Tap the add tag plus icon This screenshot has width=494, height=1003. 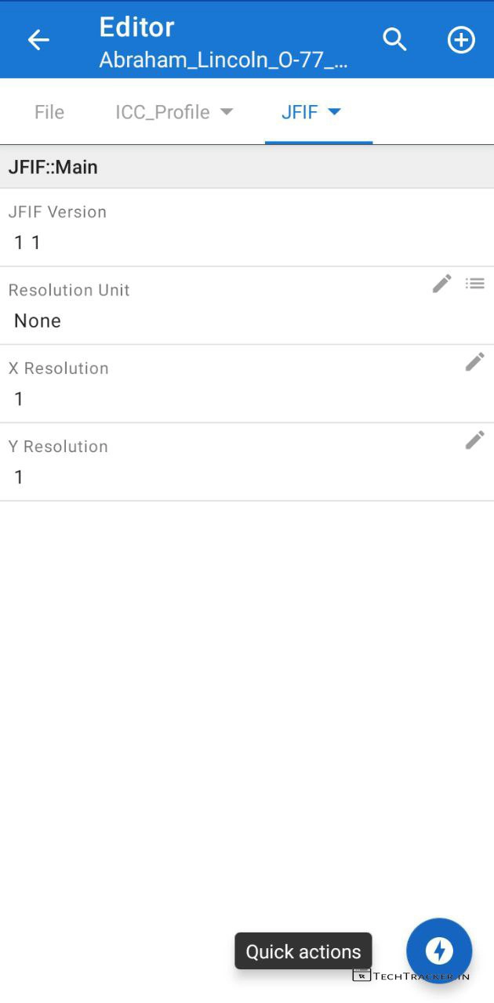[461, 40]
